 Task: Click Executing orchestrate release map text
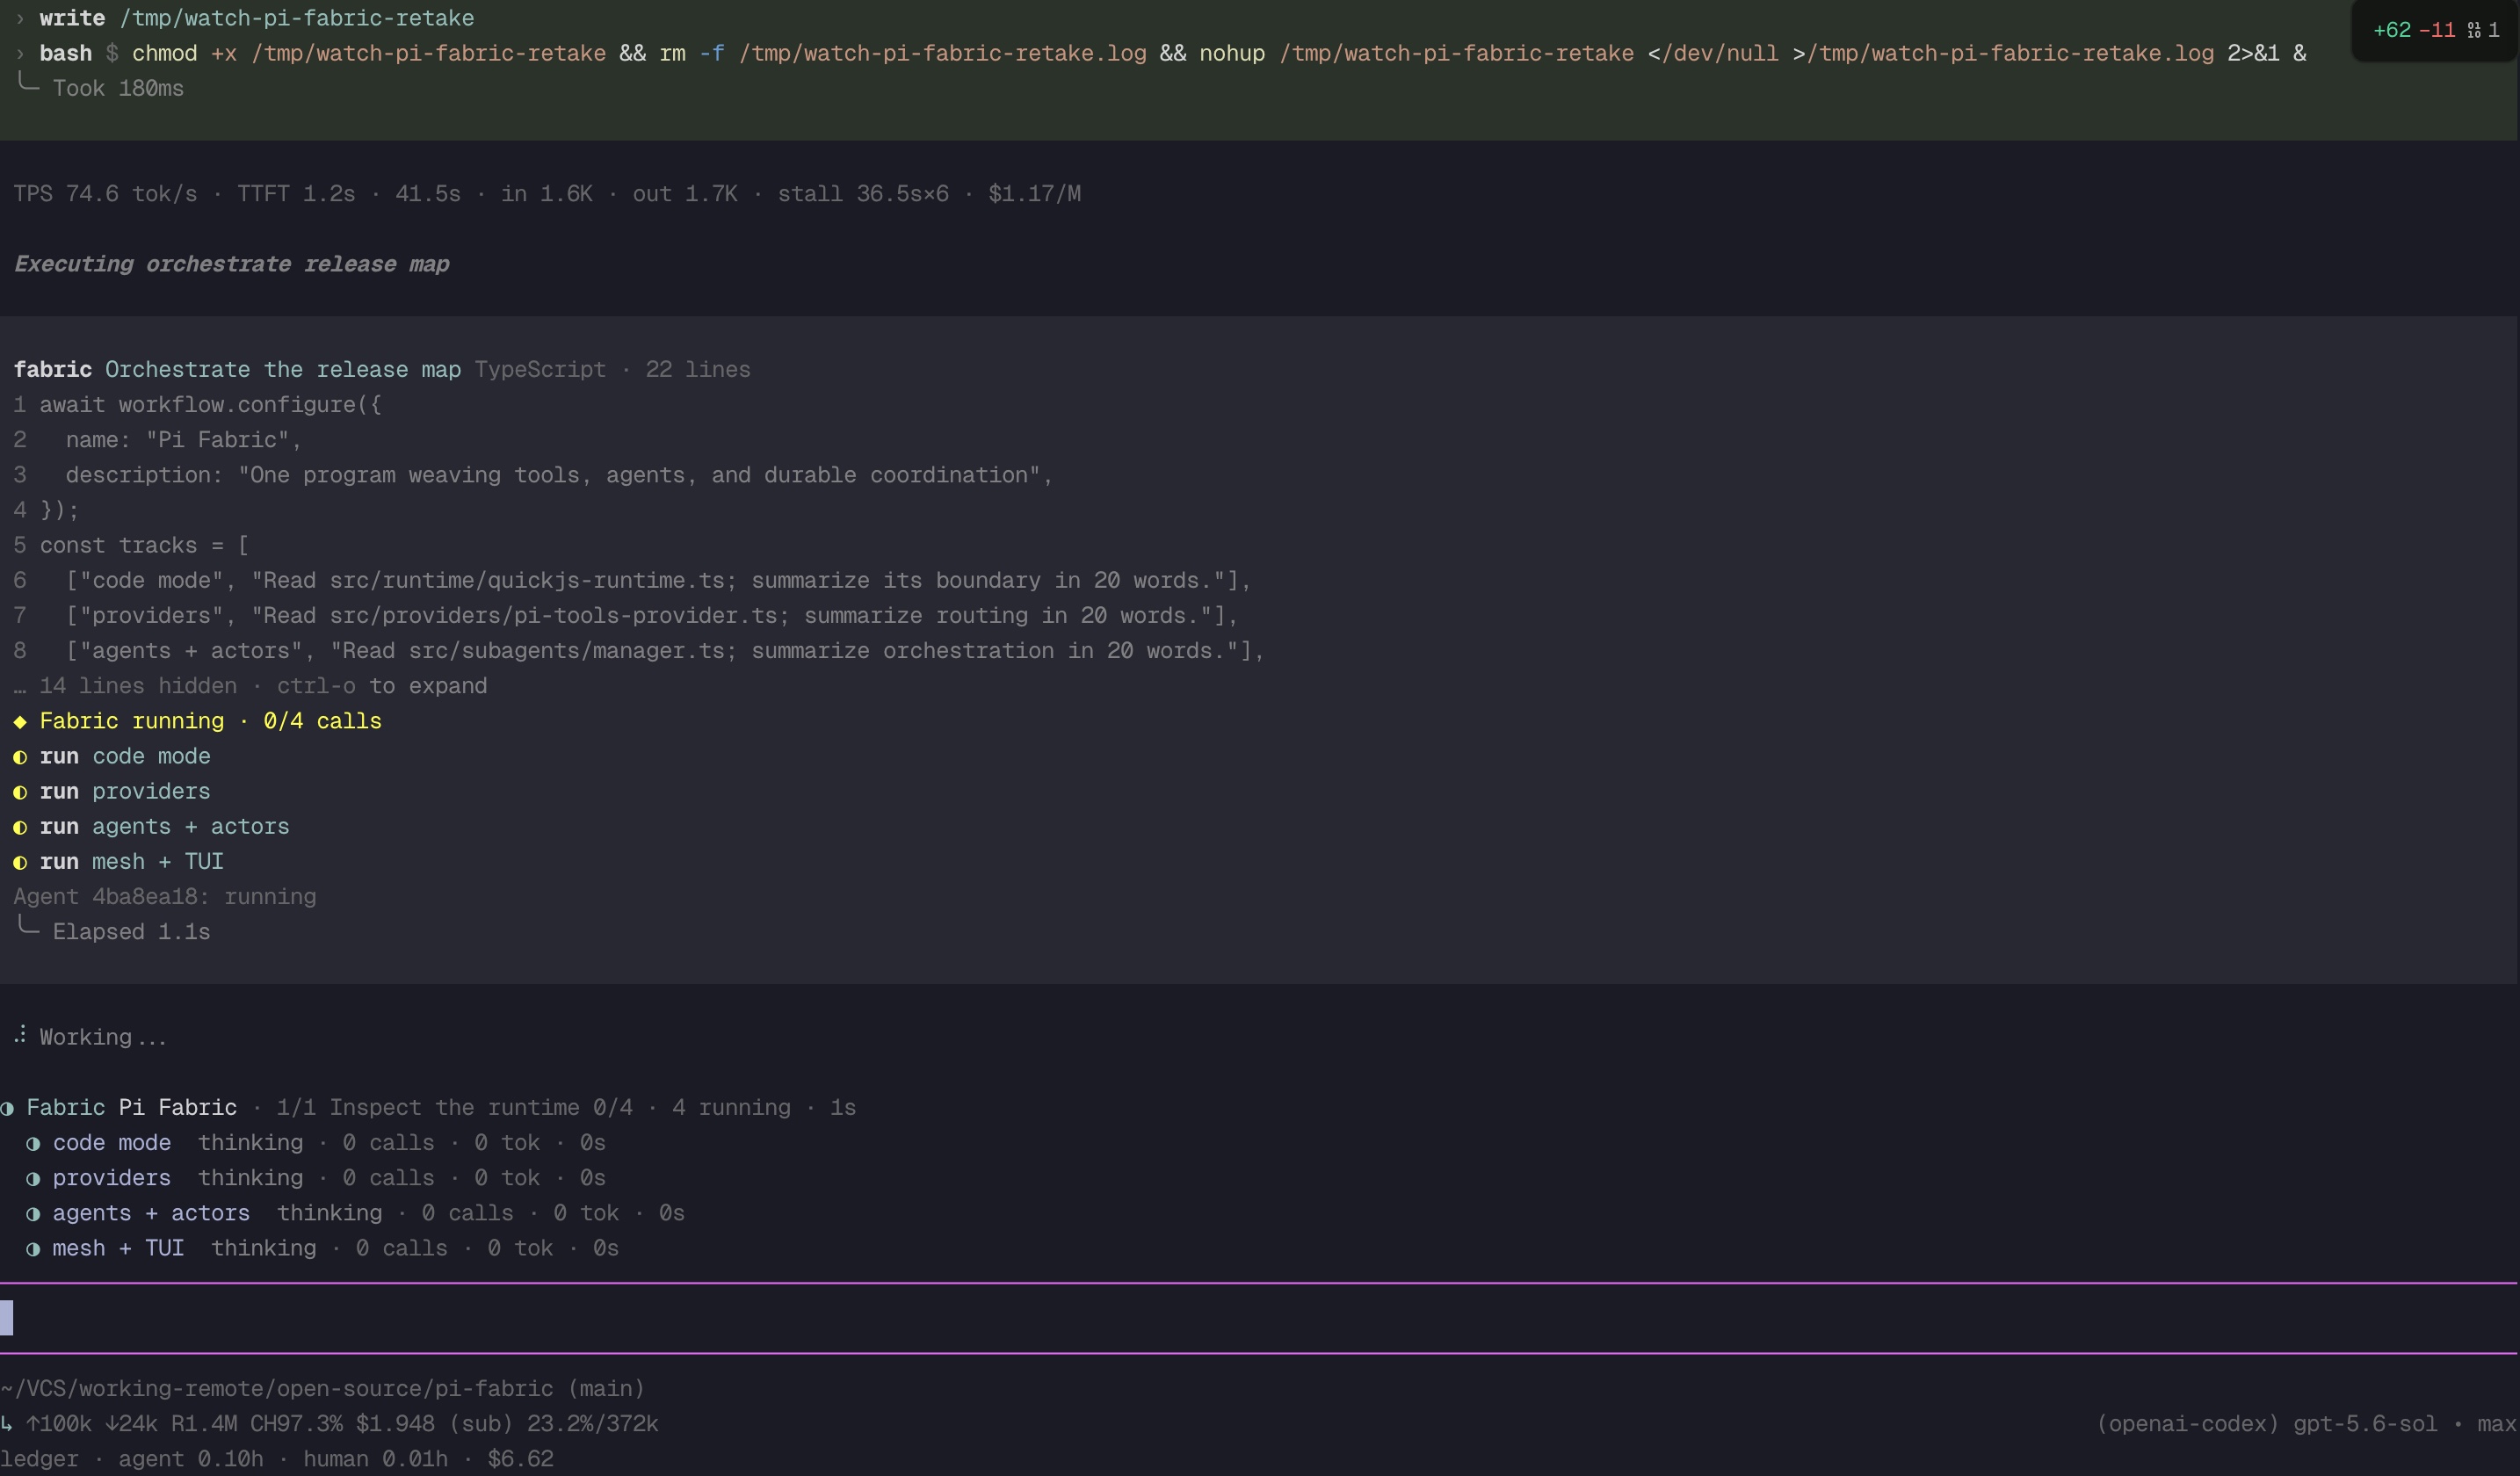click(x=231, y=264)
